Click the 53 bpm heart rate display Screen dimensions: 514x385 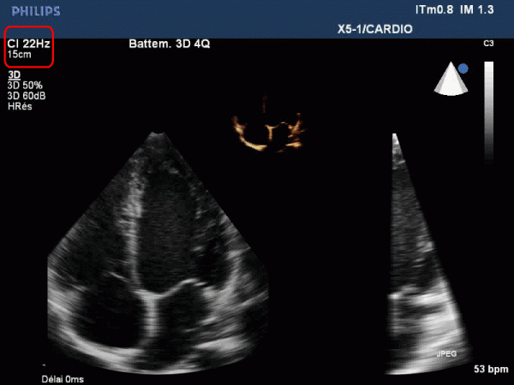491,370
